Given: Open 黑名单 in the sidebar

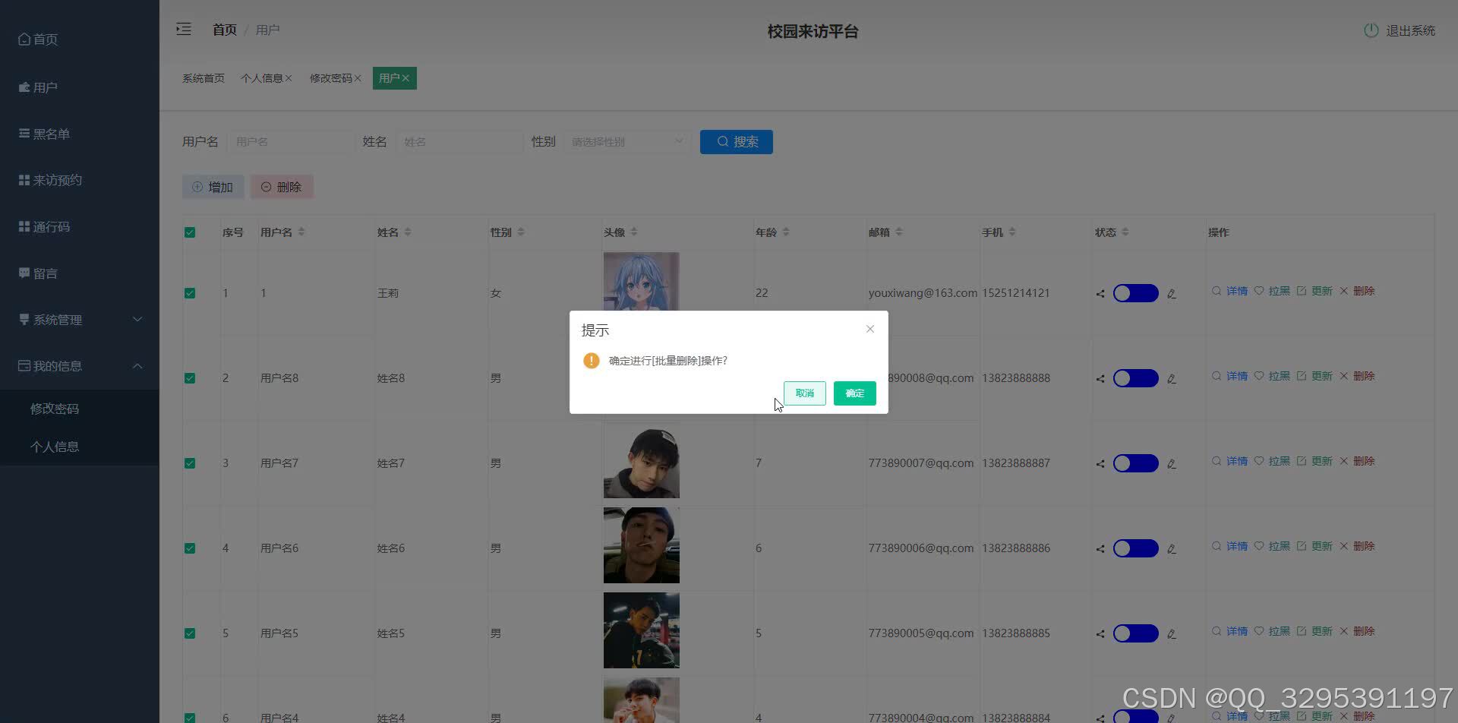Looking at the screenshot, I should point(80,134).
